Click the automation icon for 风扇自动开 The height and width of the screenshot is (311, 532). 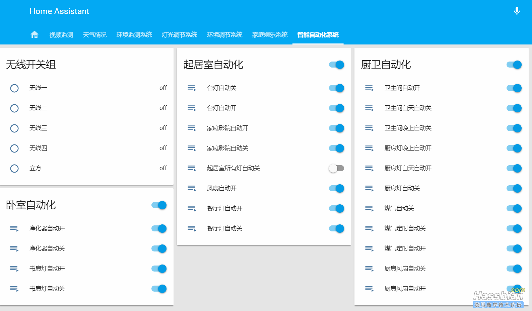[x=192, y=189]
